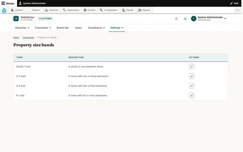This screenshot has width=243, height=152.
Task: Click the 'Property size bands' page heading
Action: pyautogui.click(x=34, y=45)
